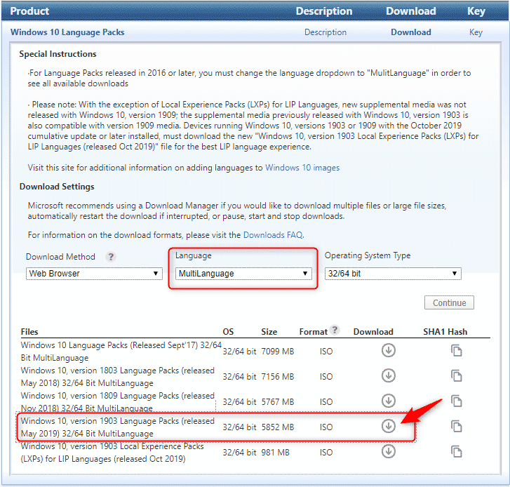Screen dimensions: 510x487
Task: Select the Description tab of the product row
Action: point(326,32)
